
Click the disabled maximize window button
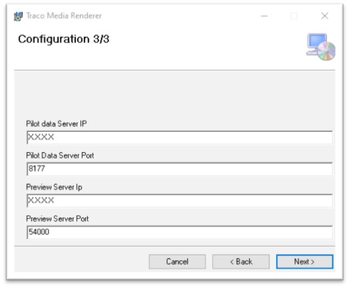pyautogui.click(x=294, y=16)
